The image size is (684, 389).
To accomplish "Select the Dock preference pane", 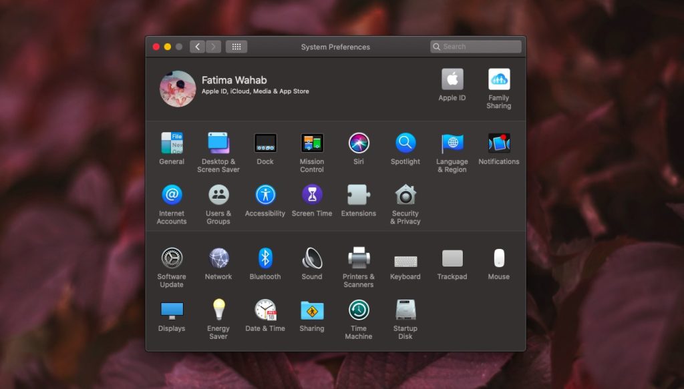I will (x=265, y=144).
